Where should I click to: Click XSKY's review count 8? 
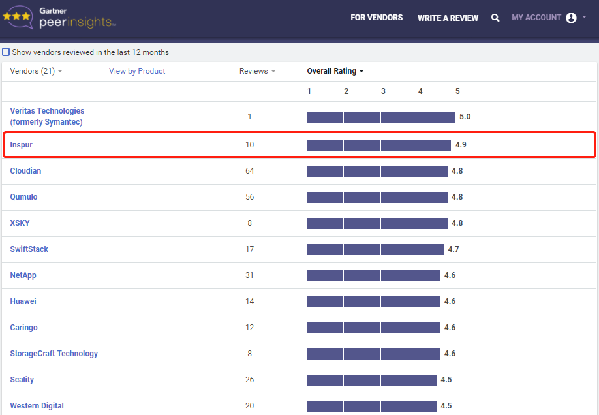(249, 223)
